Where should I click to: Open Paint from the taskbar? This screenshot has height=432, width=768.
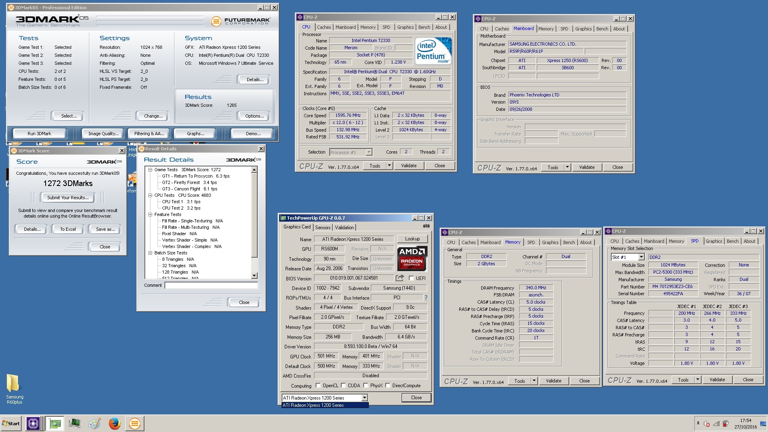(x=94, y=423)
